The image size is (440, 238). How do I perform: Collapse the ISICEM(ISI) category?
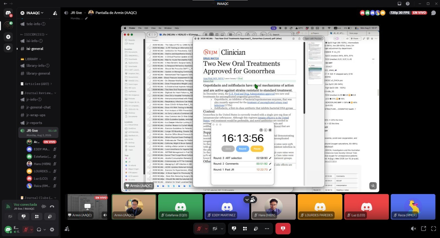coord(34,34)
